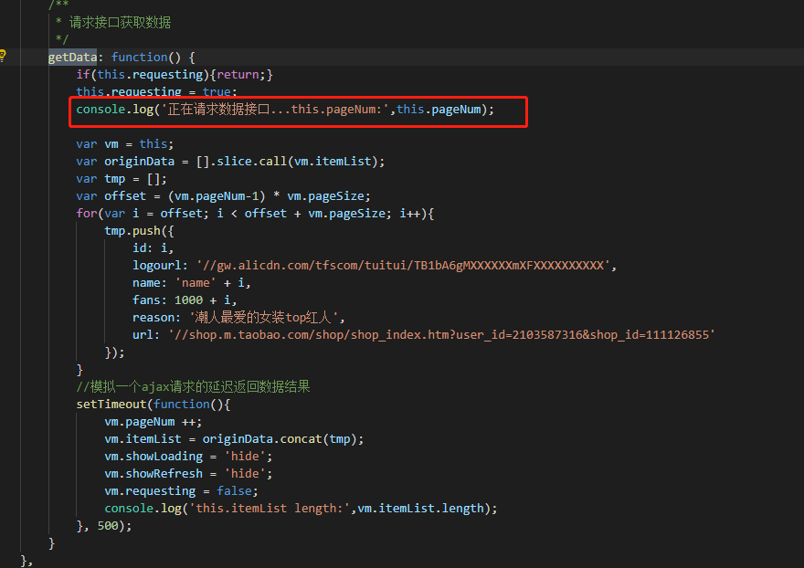Click the reason string '潮人最爱的女装top红人'
This screenshot has width=804, height=568.
pos(264,318)
